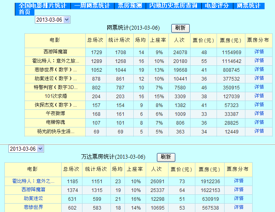This screenshot has height=212, width=275.
Task: Open 详情 link in the 1912236 box office row
Action: click(239, 181)
